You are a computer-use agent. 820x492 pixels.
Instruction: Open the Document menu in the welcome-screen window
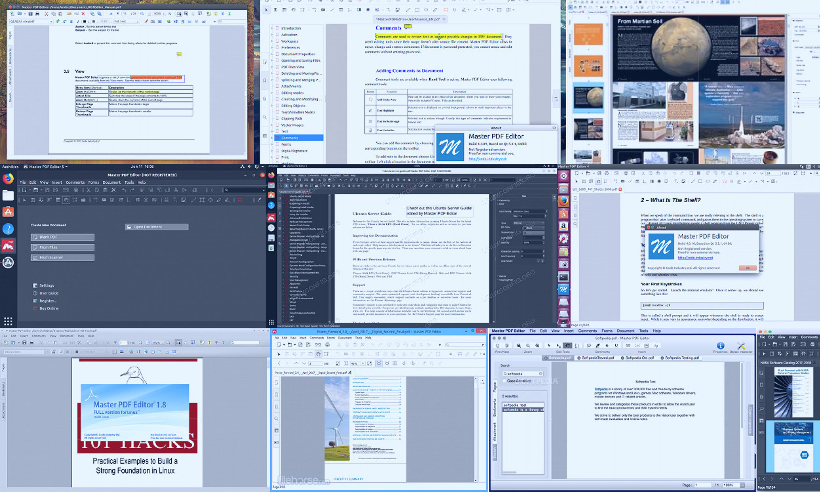pyautogui.click(x=112, y=182)
